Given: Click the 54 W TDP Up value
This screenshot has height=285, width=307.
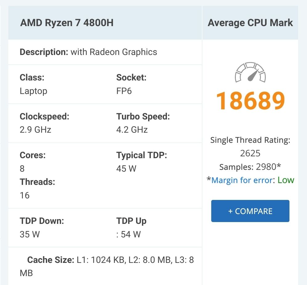Looking at the screenshot, I should tap(131, 234).
